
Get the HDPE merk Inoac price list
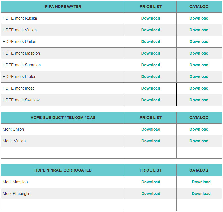click(x=151, y=88)
